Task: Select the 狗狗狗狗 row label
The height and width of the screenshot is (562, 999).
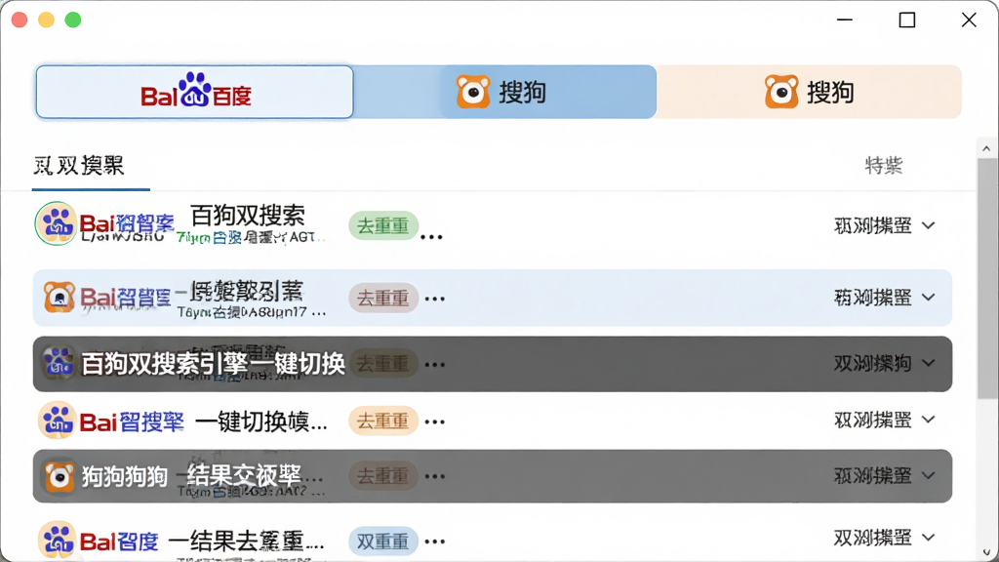Action: pos(125,476)
